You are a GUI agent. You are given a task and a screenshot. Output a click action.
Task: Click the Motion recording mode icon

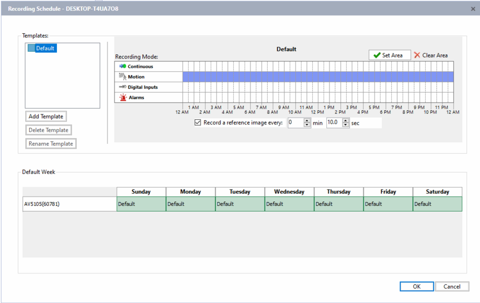pyautogui.click(x=123, y=76)
